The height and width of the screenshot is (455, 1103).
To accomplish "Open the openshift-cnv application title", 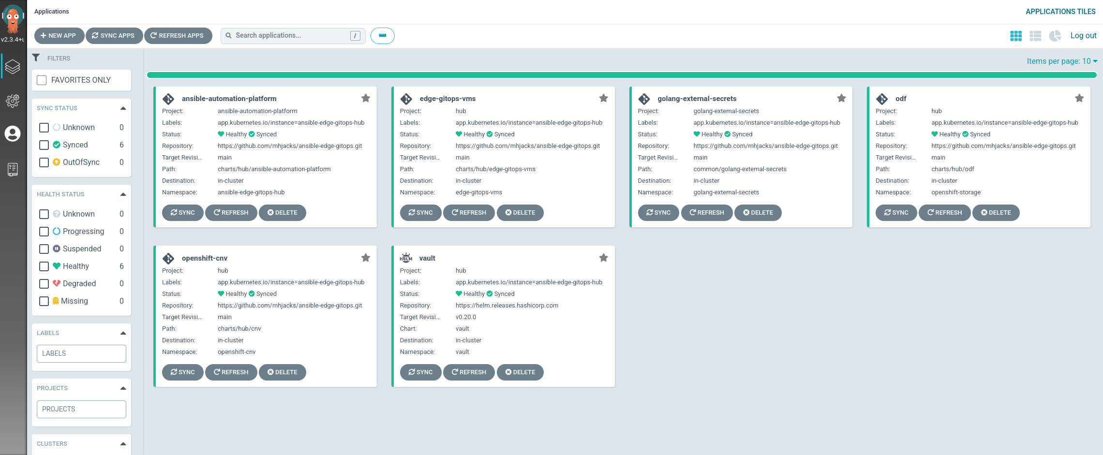I will [x=204, y=258].
